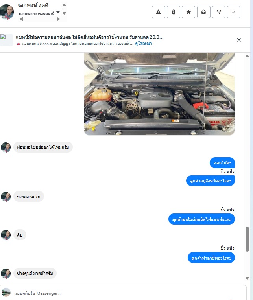
Task: Click the up arrow beside contact name
Action: click(65, 5)
